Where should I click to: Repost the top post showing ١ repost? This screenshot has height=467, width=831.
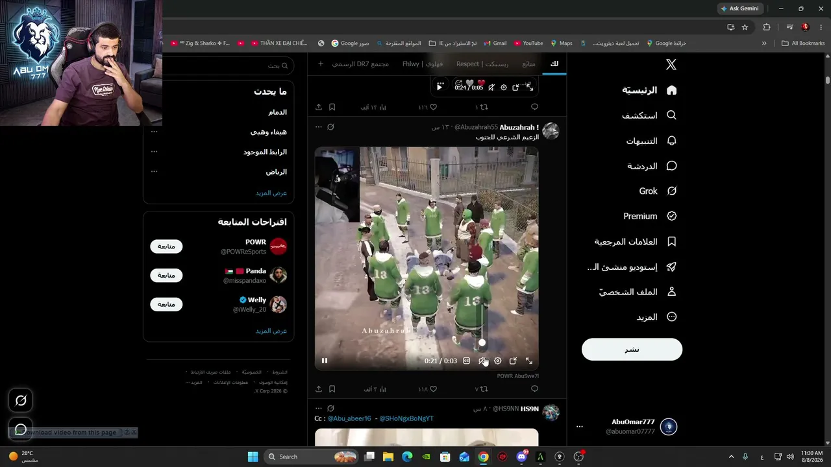(x=481, y=107)
